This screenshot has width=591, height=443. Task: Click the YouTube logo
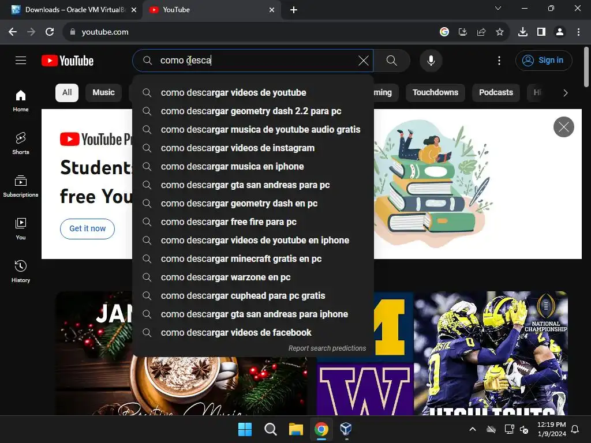coord(68,61)
